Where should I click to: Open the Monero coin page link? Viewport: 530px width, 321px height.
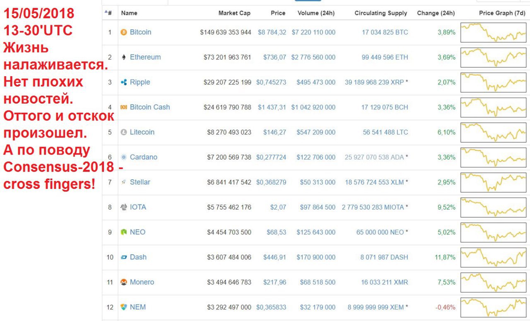click(x=142, y=282)
